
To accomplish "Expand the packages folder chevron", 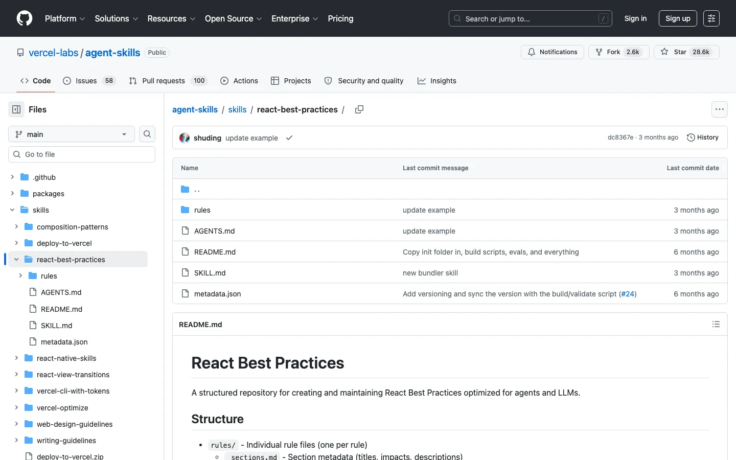I will coord(12,193).
